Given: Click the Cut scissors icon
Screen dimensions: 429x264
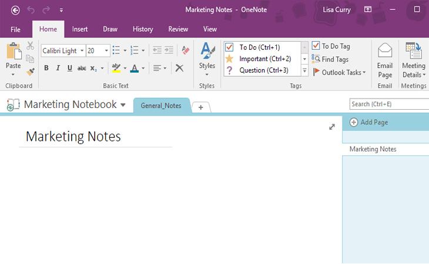Looking at the screenshot, I should click(x=30, y=46).
